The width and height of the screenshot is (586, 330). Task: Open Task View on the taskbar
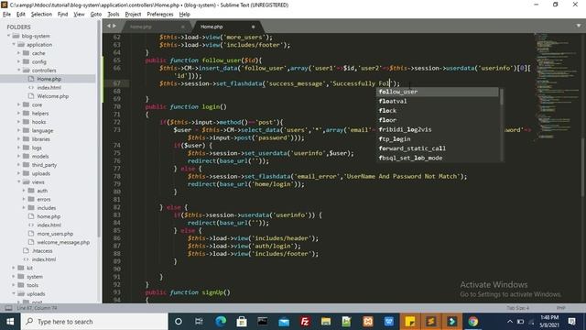pos(199,322)
